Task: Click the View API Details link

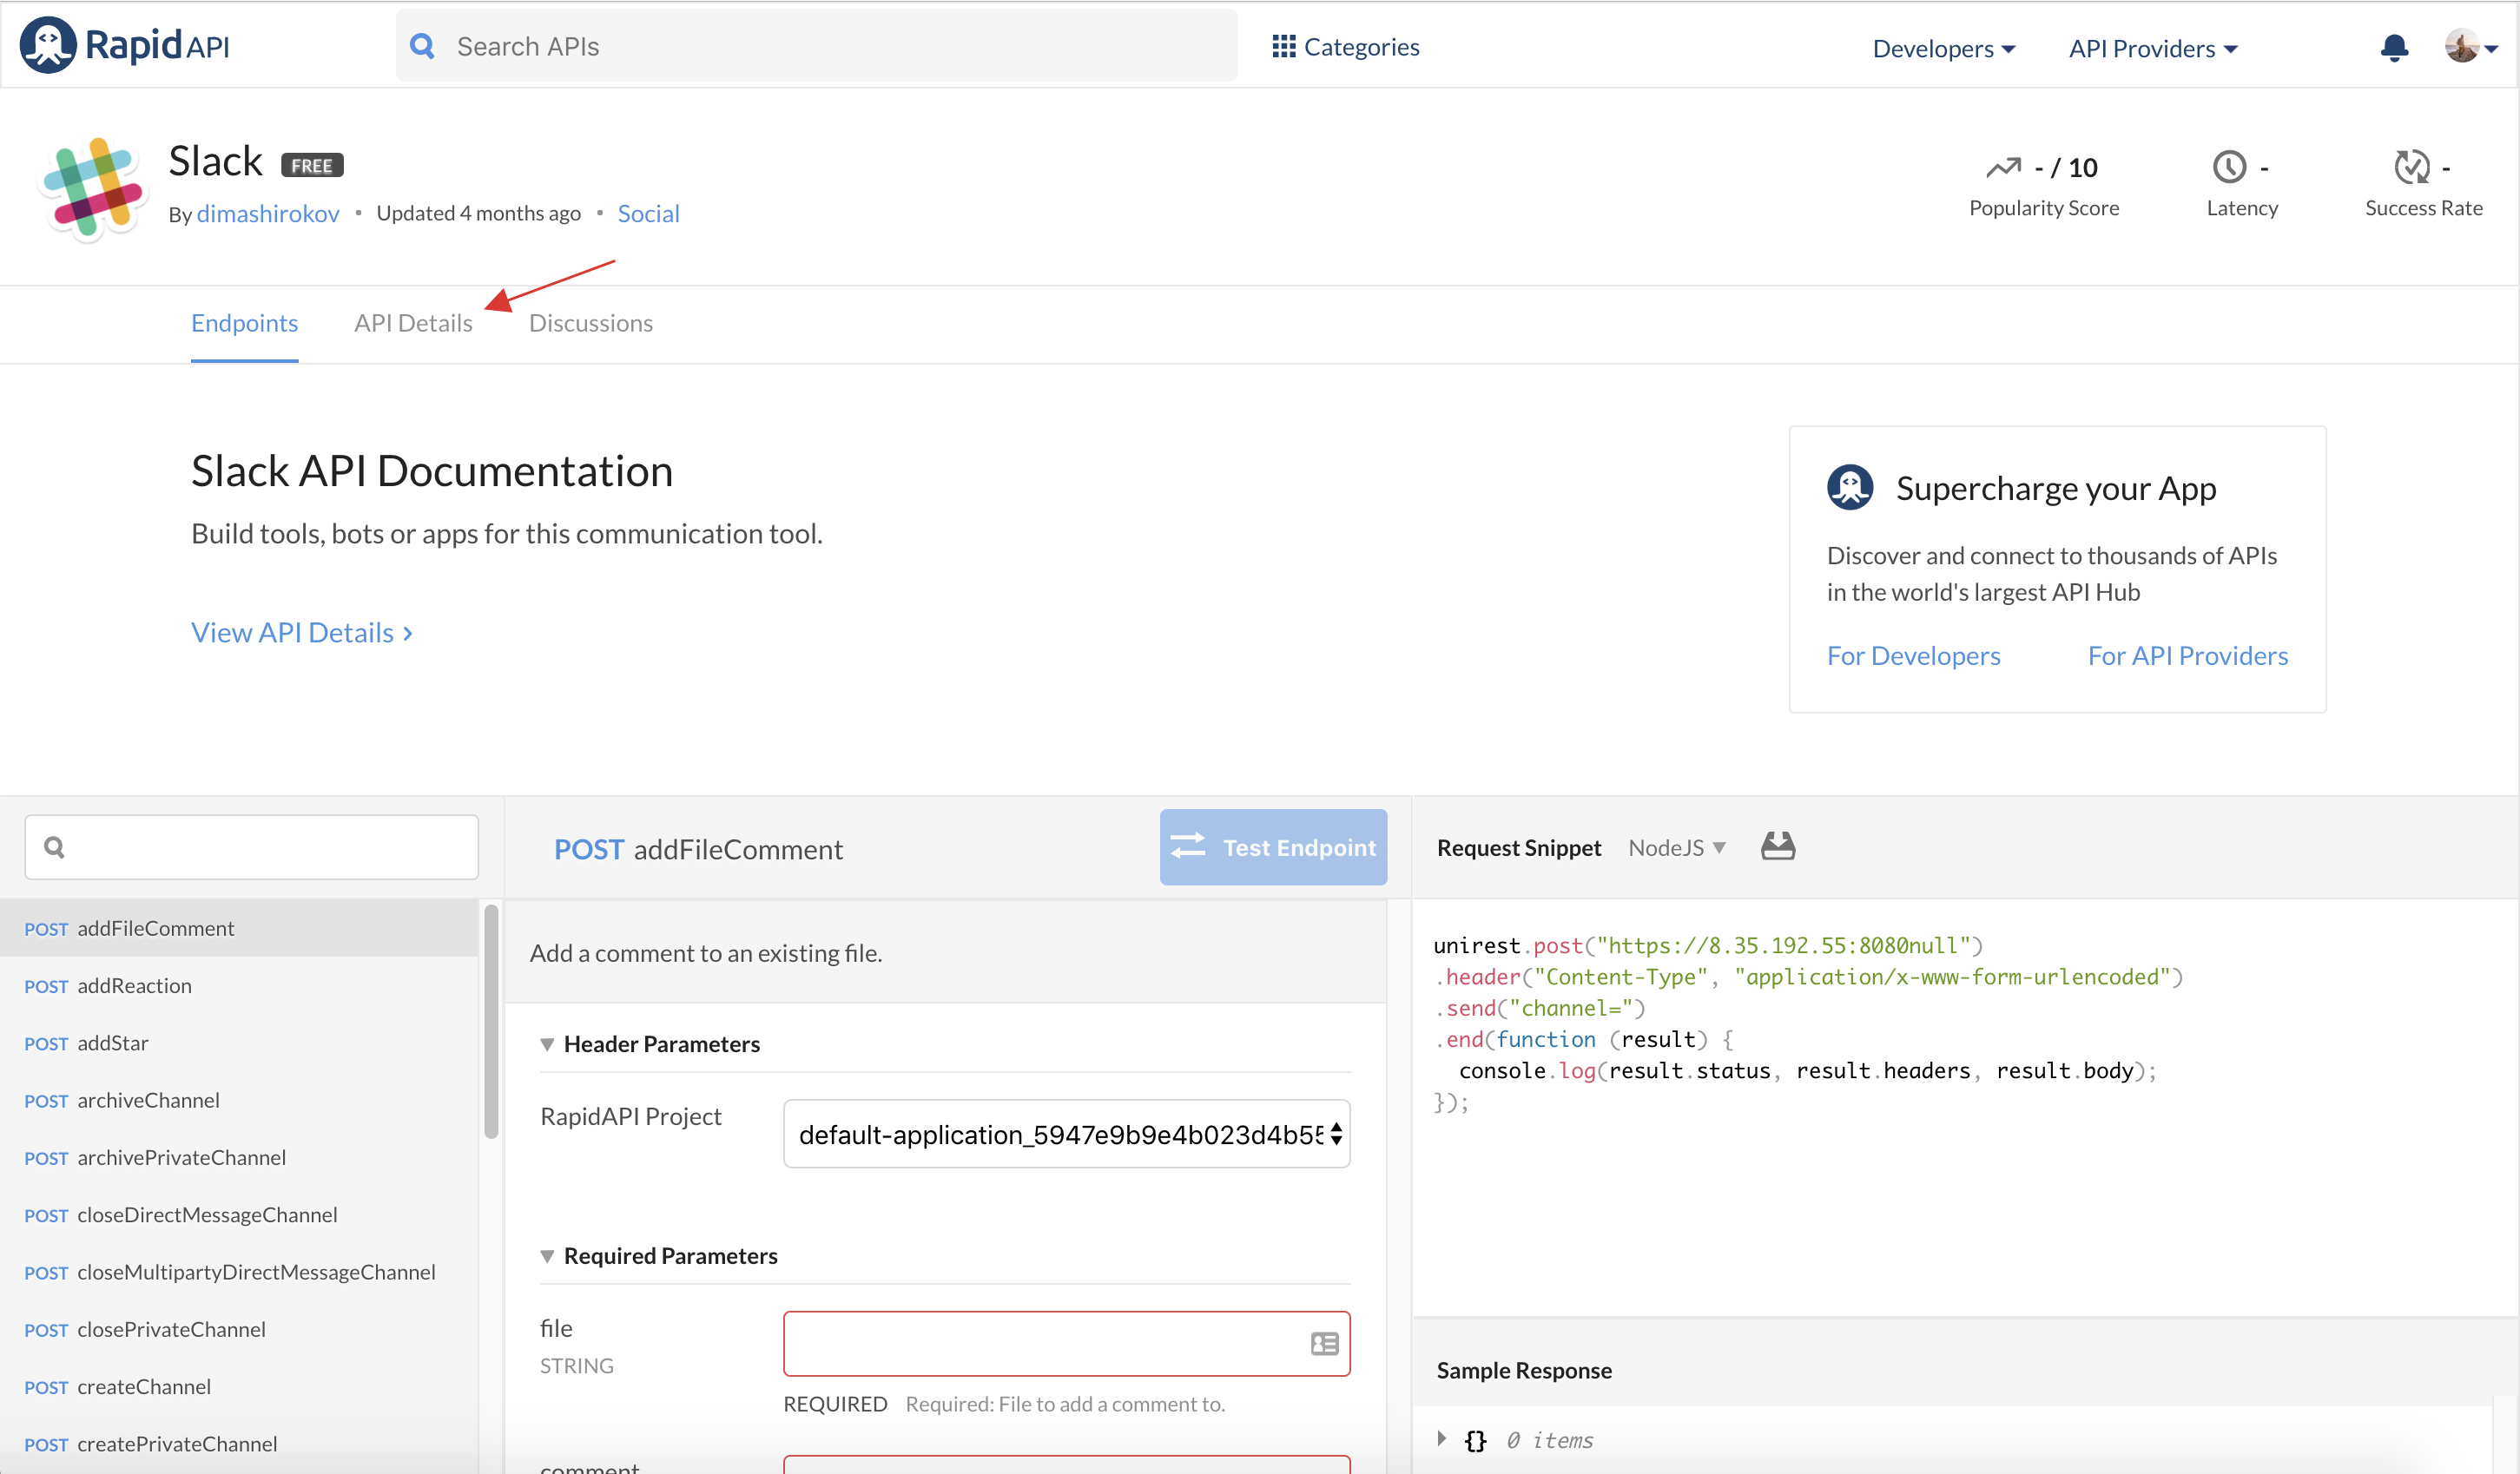Action: click(302, 630)
